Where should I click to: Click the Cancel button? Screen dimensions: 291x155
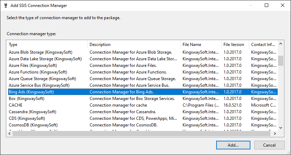coord(269,145)
